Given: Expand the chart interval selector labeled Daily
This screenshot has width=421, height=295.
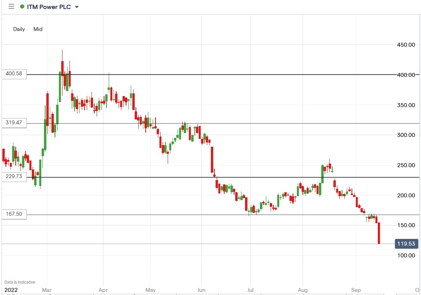Looking at the screenshot, I should [18, 29].
